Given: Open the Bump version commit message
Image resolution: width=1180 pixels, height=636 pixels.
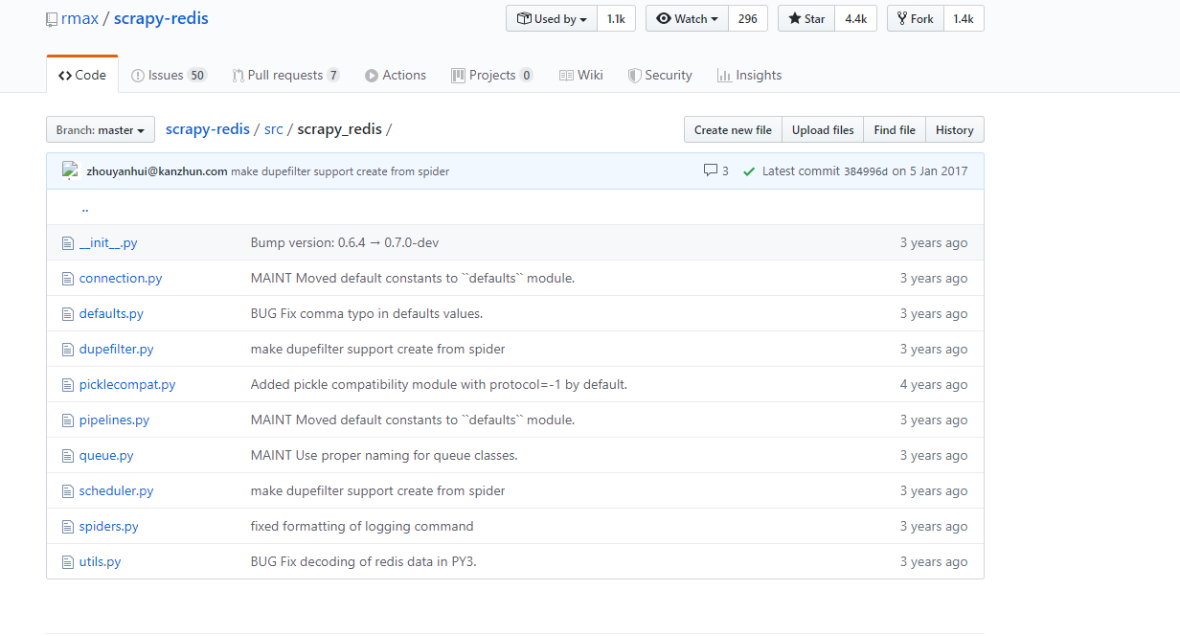Looking at the screenshot, I should (345, 243).
